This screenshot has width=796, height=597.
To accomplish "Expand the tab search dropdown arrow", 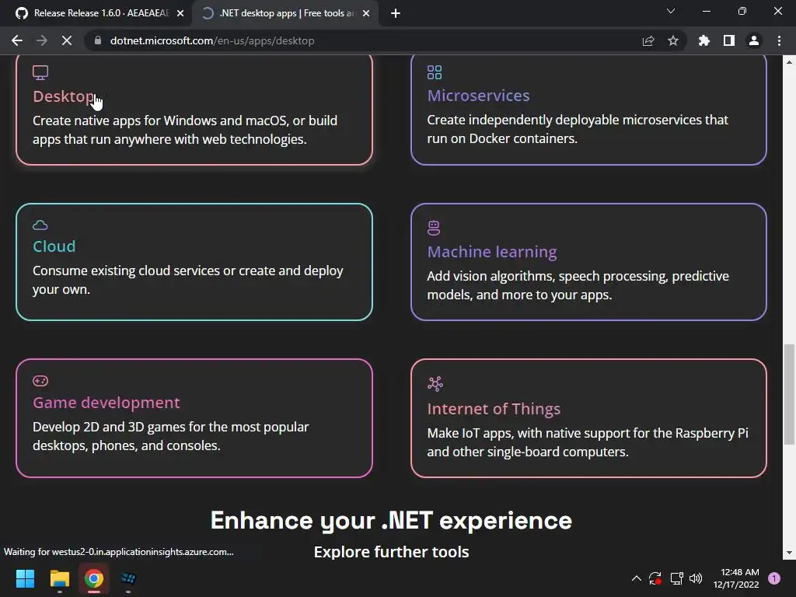I will [671, 11].
